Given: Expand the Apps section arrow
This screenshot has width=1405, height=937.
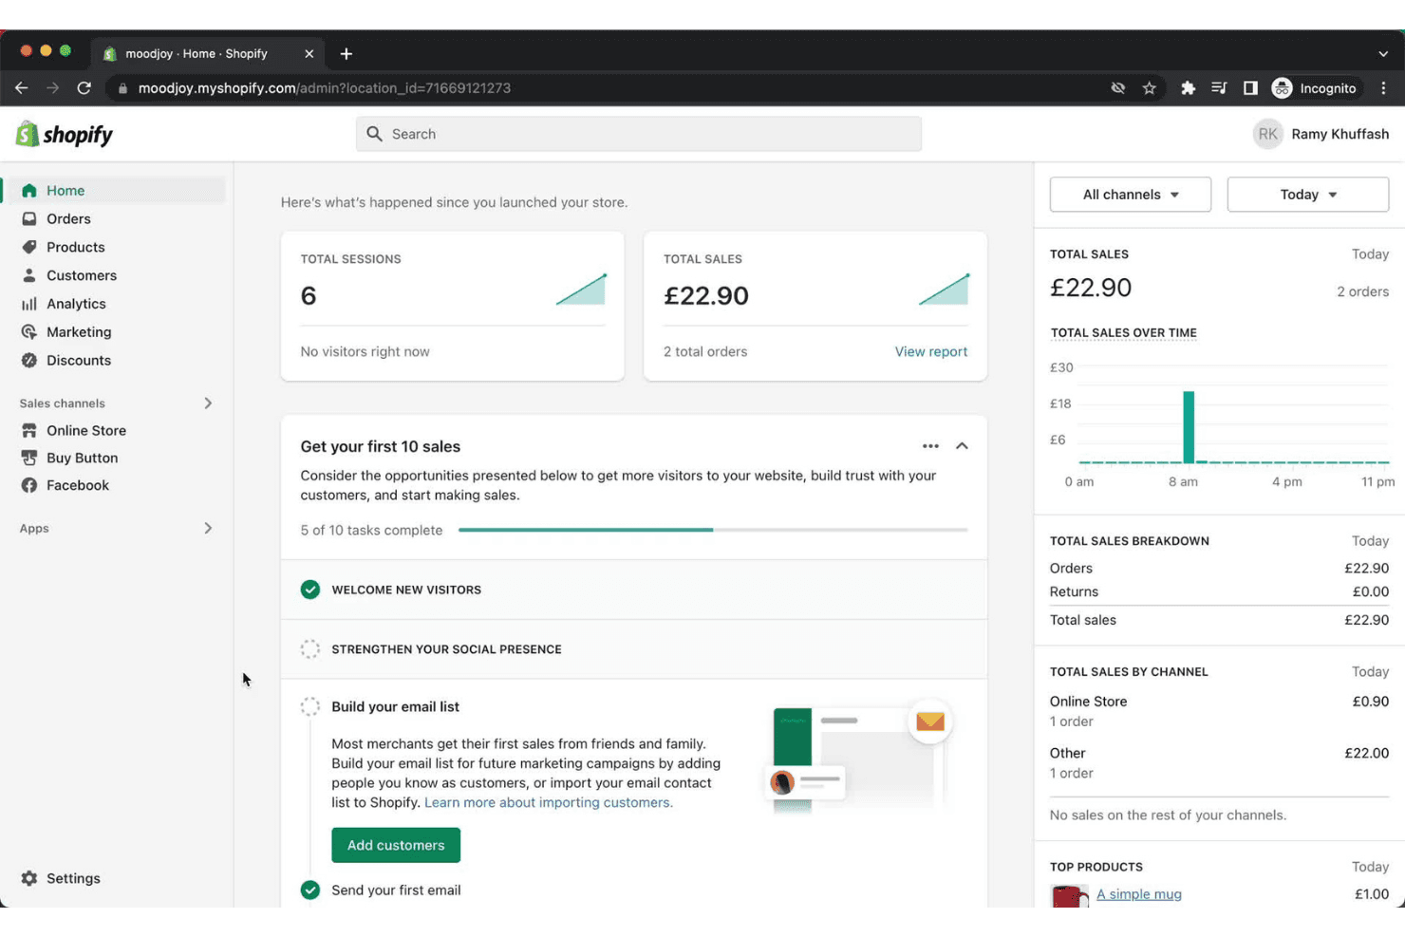Looking at the screenshot, I should (208, 528).
